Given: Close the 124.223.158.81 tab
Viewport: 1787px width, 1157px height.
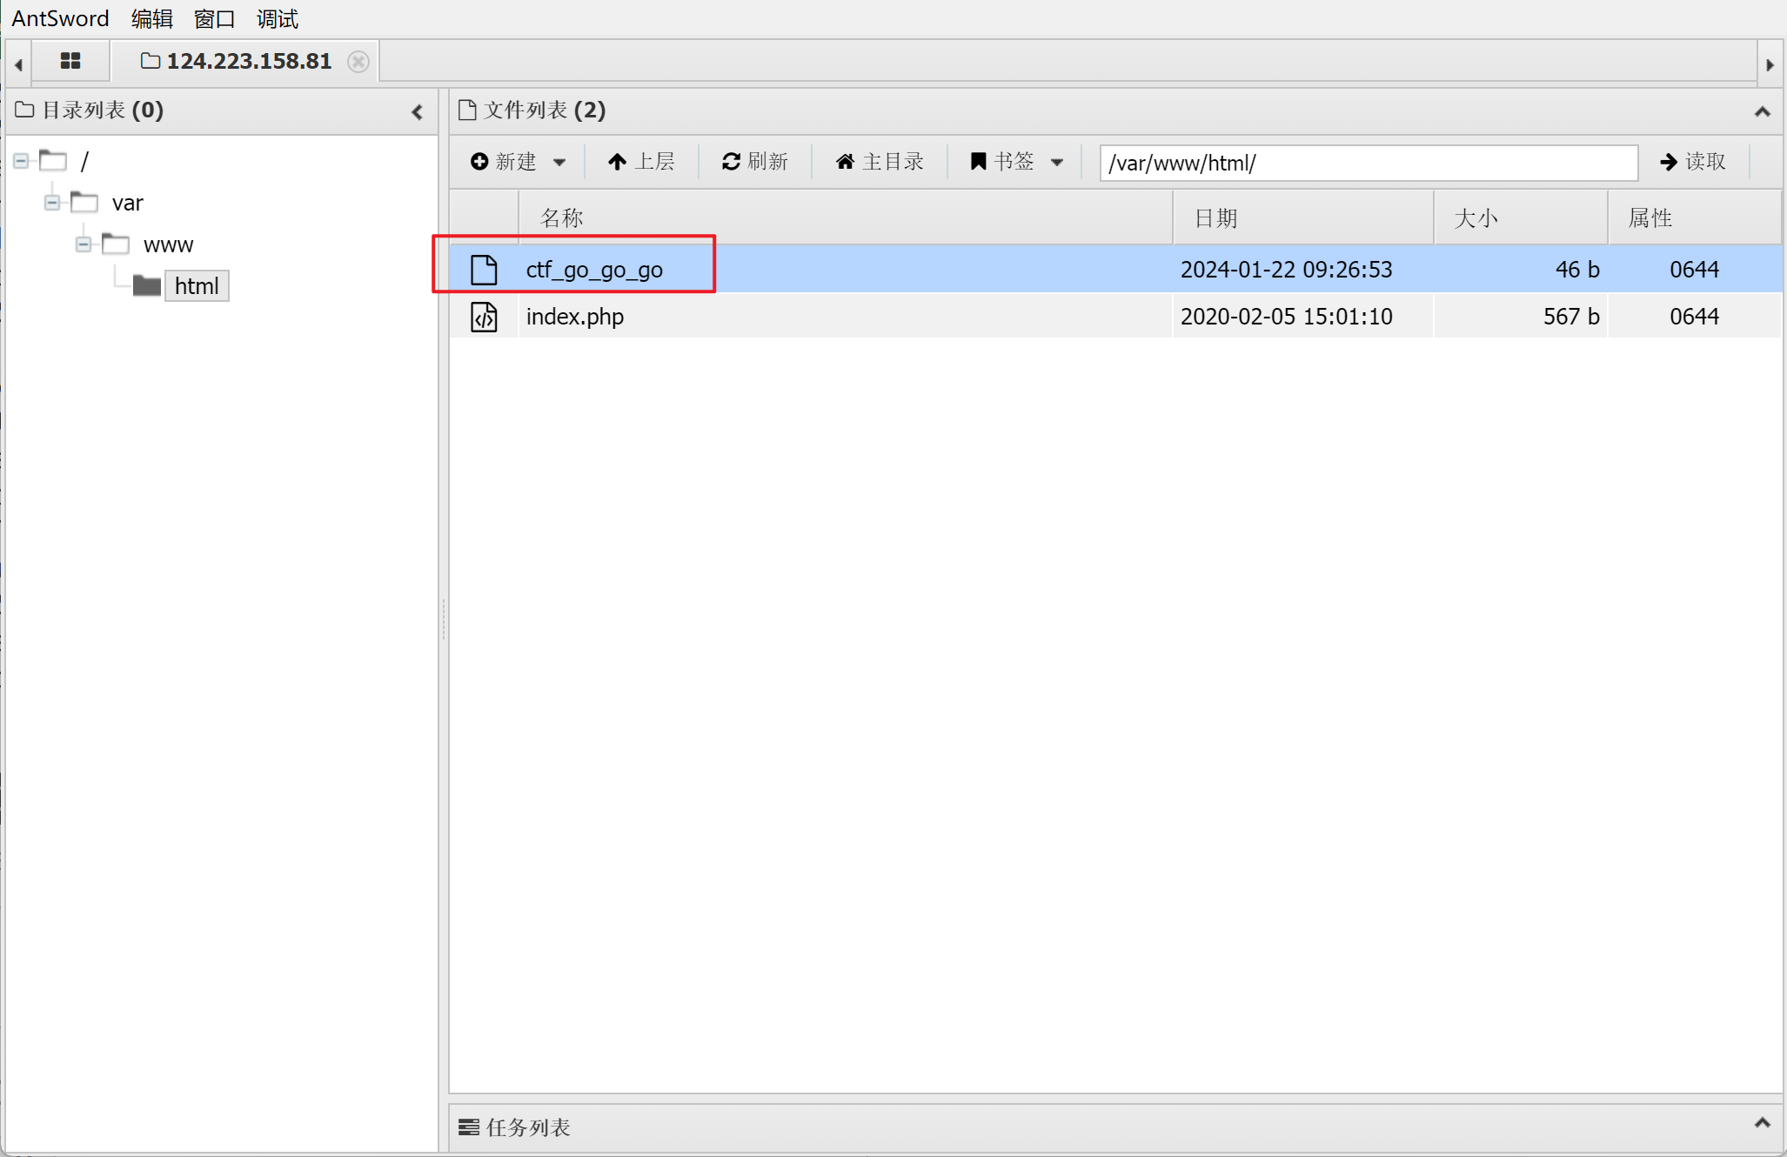Looking at the screenshot, I should click(358, 62).
